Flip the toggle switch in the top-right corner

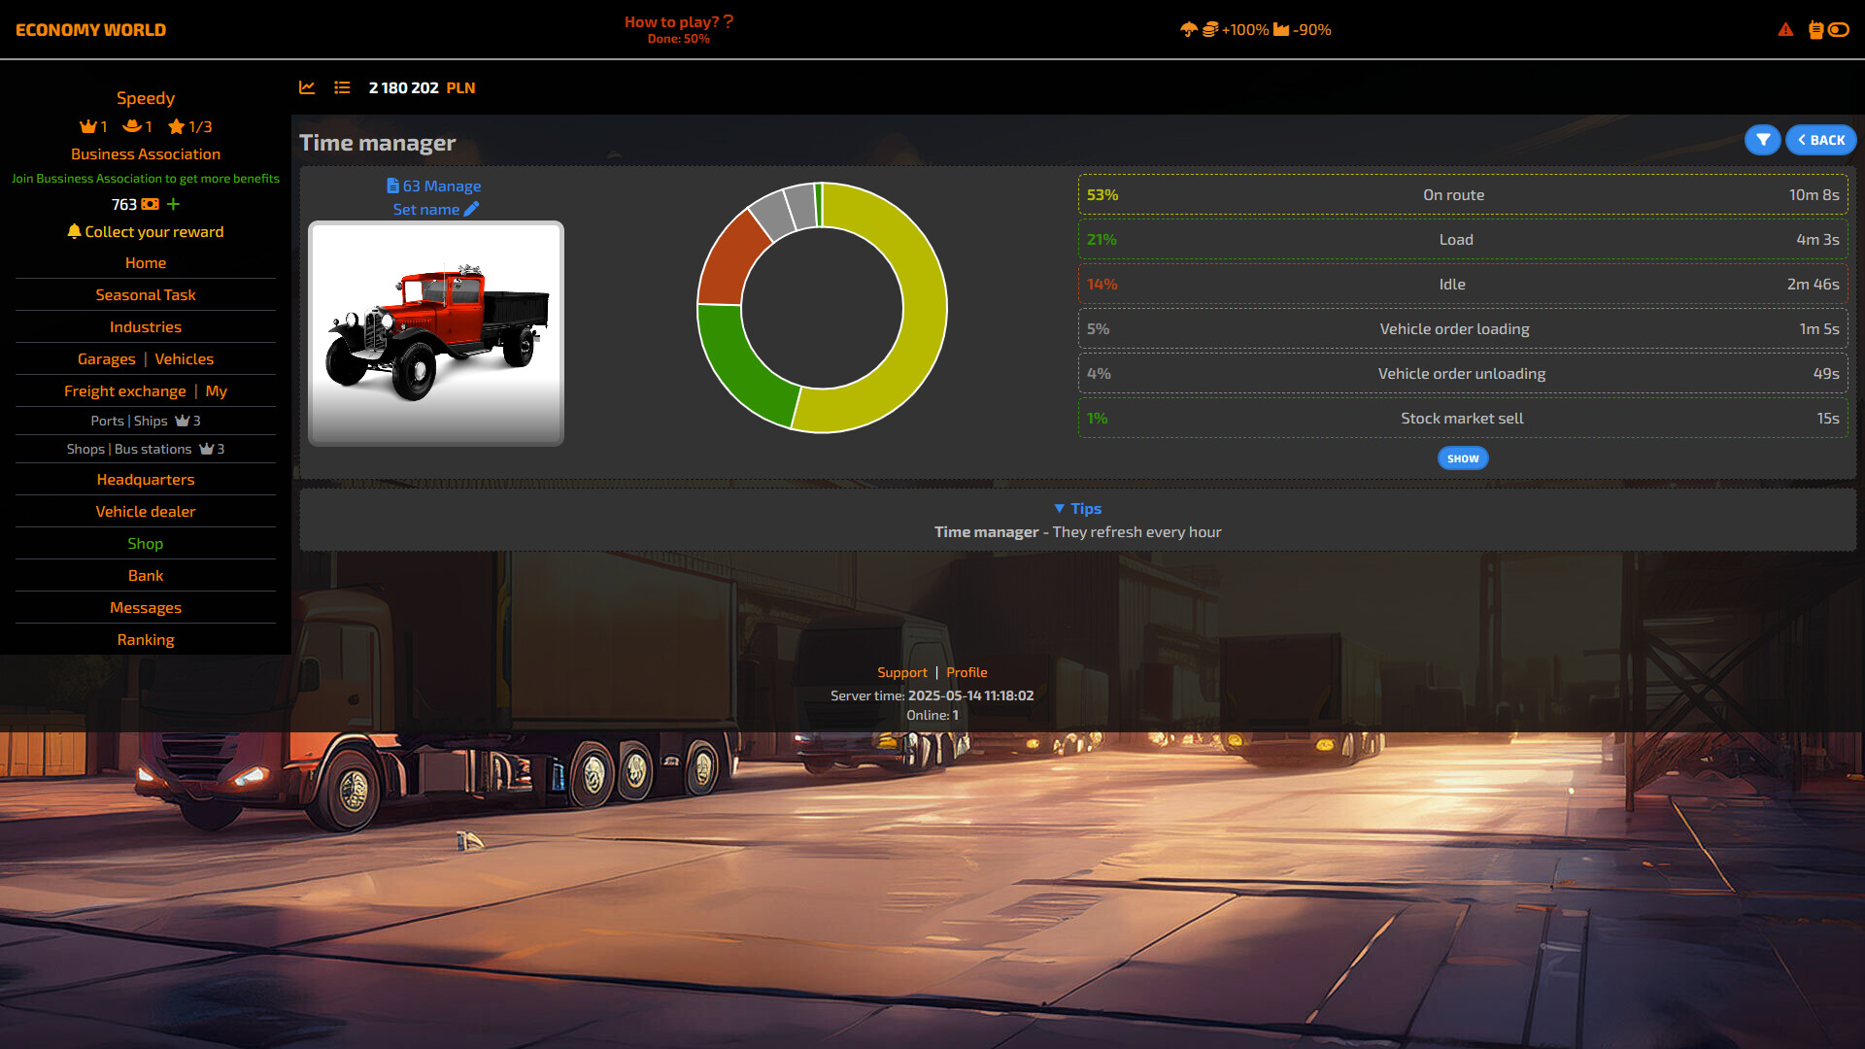click(1839, 29)
